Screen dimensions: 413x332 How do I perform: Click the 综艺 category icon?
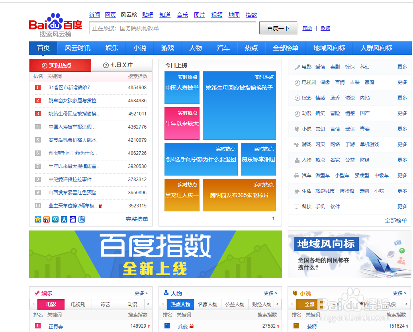(297, 98)
